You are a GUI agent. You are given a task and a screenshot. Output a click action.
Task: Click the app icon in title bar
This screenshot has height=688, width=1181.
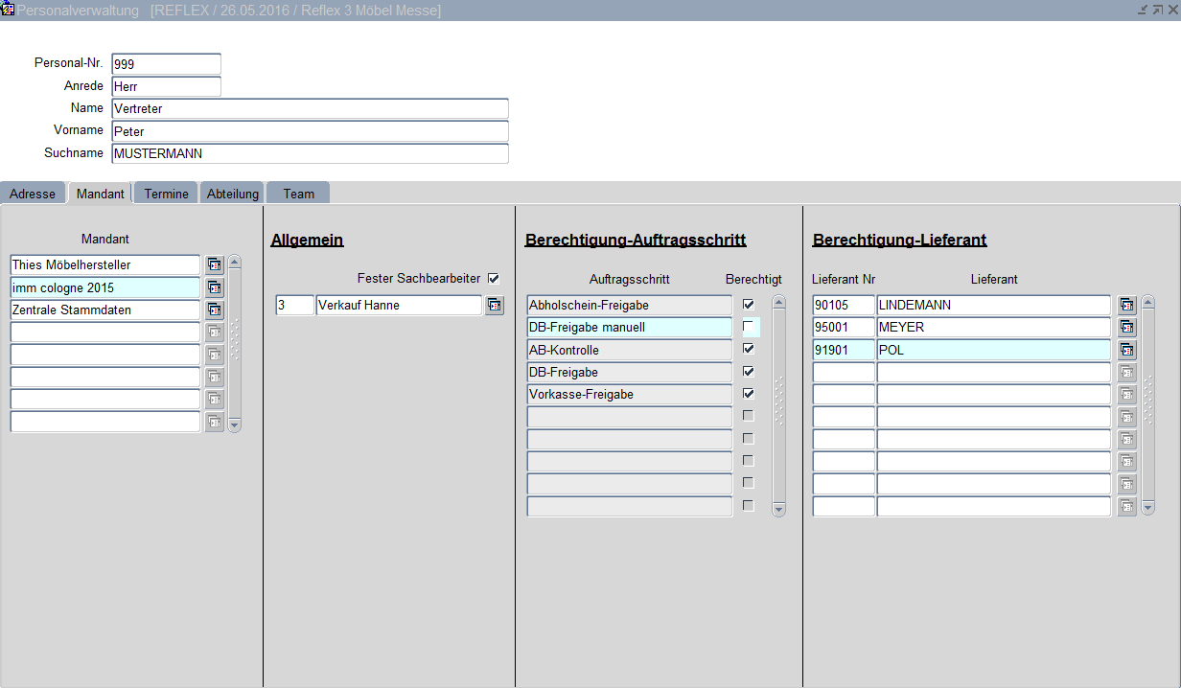pyautogui.click(x=8, y=10)
